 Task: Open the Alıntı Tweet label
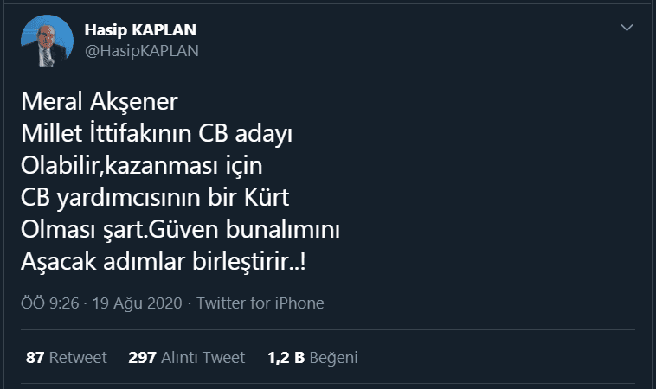click(x=203, y=357)
